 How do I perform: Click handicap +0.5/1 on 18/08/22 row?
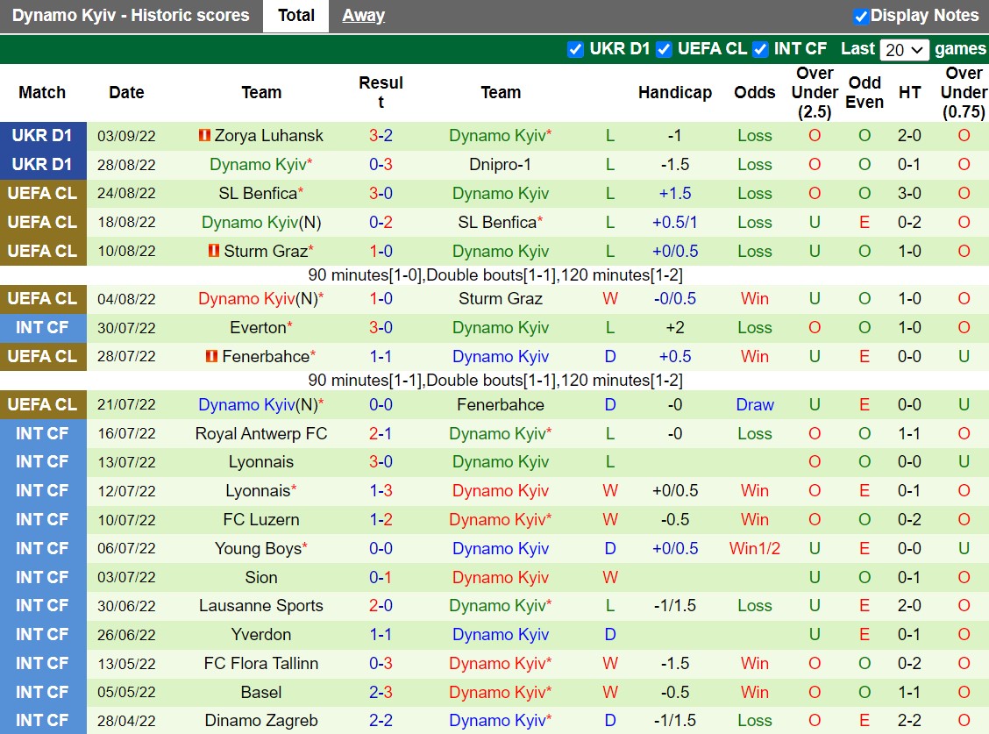point(675,222)
